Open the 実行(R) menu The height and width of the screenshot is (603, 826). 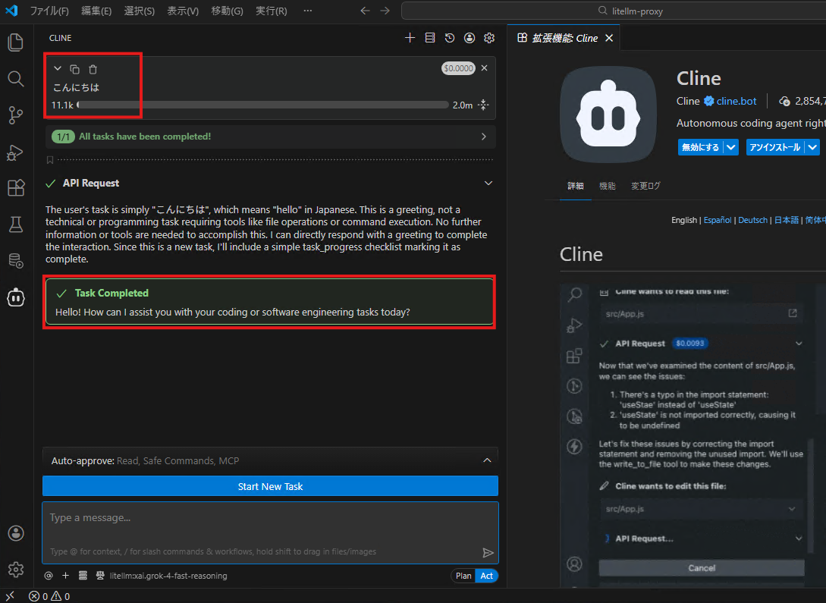[272, 11]
